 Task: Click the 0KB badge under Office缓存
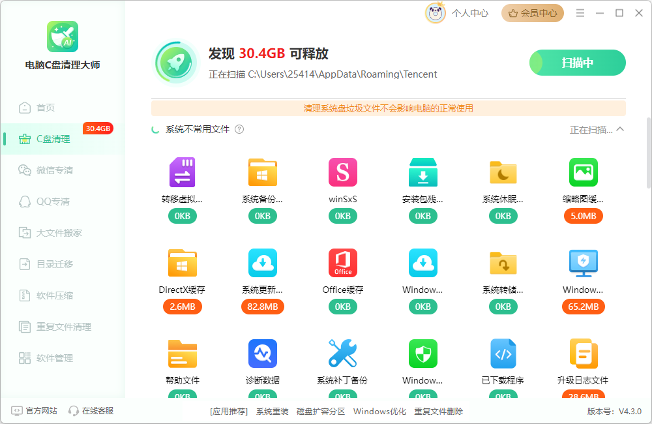(343, 307)
